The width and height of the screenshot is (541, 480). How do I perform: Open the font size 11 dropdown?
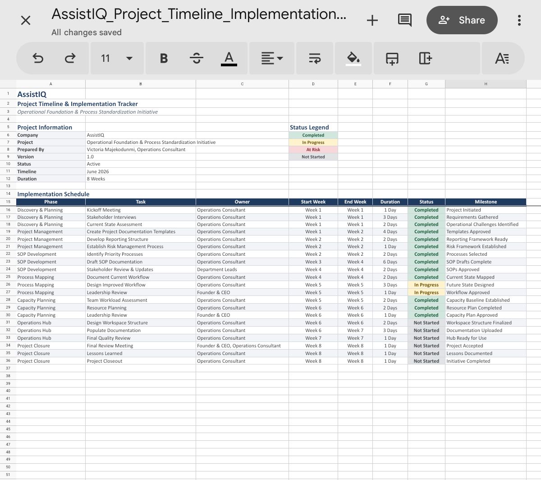point(117,58)
